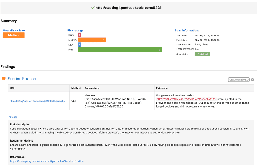This screenshot has height=165, width=257.
Task: Open the dashboard.php URL link
Action: (37, 101)
